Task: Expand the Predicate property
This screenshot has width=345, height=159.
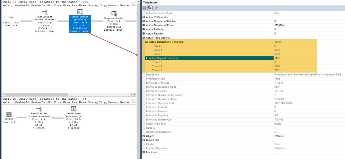Action: point(144,152)
